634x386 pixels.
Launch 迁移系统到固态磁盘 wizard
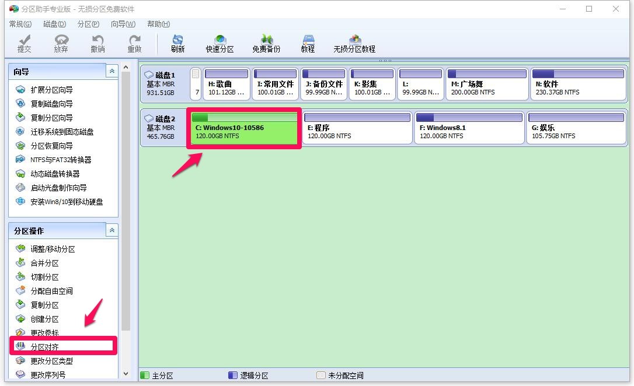(x=62, y=132)
